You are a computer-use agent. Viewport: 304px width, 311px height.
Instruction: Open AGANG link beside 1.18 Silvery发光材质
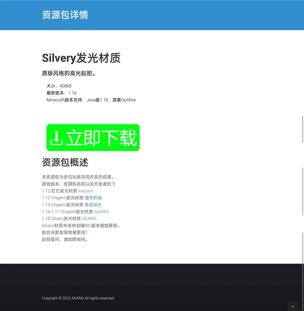pyautogui.click(x=89, y=219)
